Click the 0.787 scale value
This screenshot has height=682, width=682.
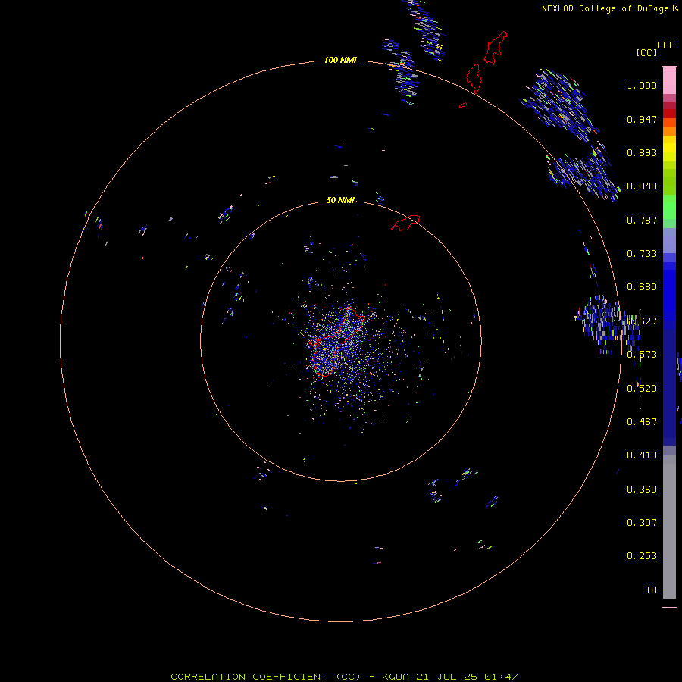pos(642,220)
